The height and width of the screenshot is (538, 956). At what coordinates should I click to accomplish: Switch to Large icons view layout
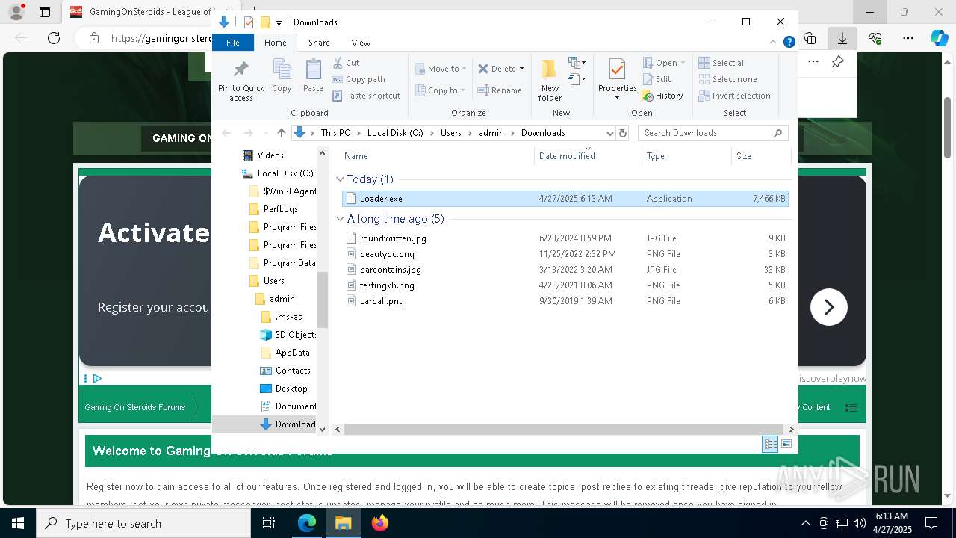tap(786, 444)
